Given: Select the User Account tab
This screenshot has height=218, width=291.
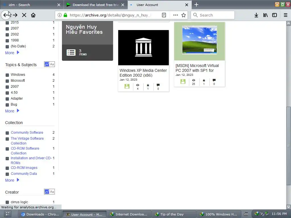Looking at the screenshot, I should [160, 5].
